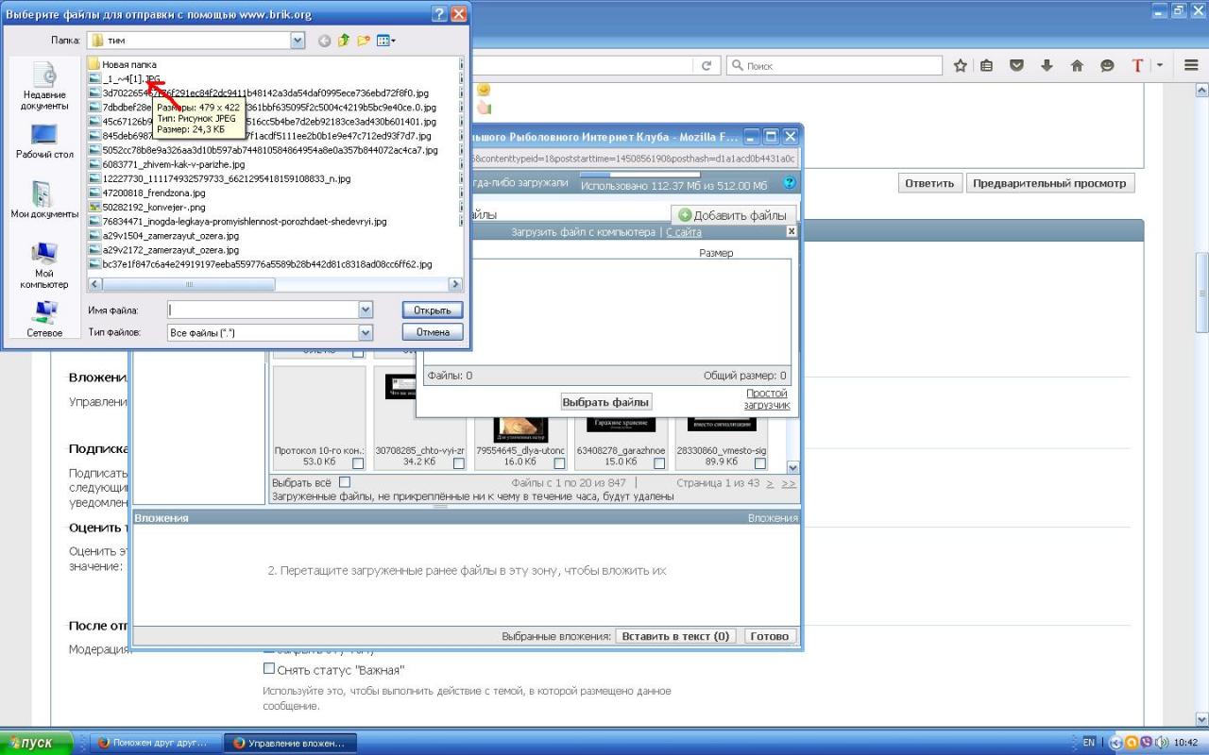Screen dimensions: 1209x755
Task: Switch to Управление вложен... taskbar window
Action: click(290, 743)
